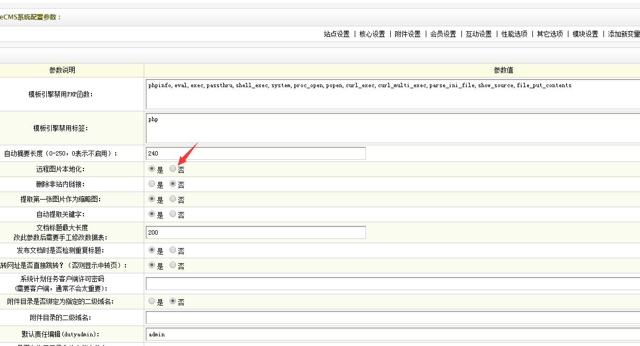The image size is (640, 346).
Task: Edit the 文档标题最大长度 value 200
Action: point(255,232)
